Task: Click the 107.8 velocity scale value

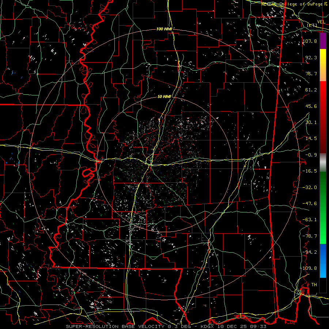Action: click(x=310, y=41)
